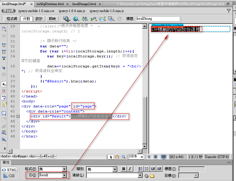This screenshot has width=236, height=181.
Task: Open the visual aids eye icon
Action: [111, 19]
